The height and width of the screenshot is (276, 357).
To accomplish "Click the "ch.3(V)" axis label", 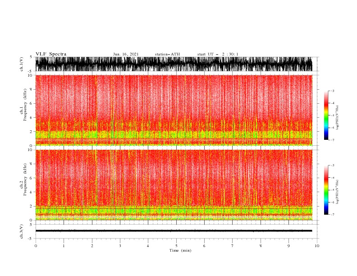I will (22, 231).
